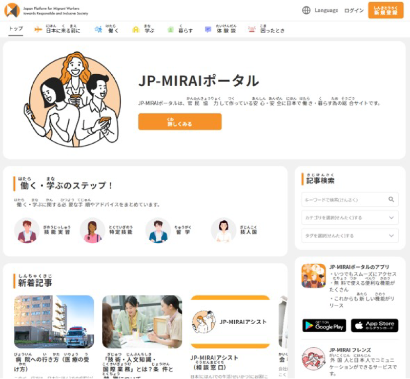Click the search magnifier icon in 記事検索
The width and height of the screenshot is (410, 379).
click(x=391, y=199)
